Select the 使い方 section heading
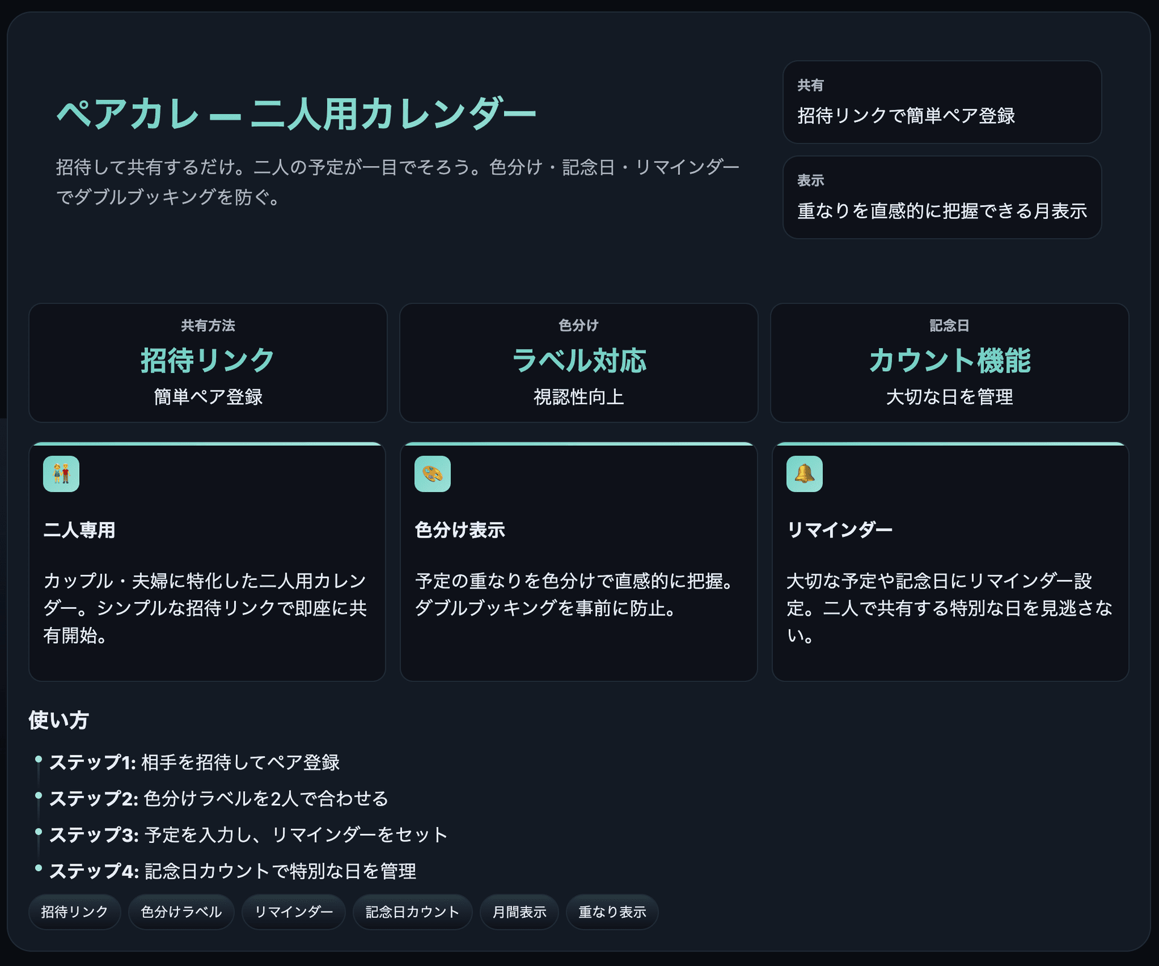Image resolution: width=1159 pixels, height=966 pixels. point(58,720)
